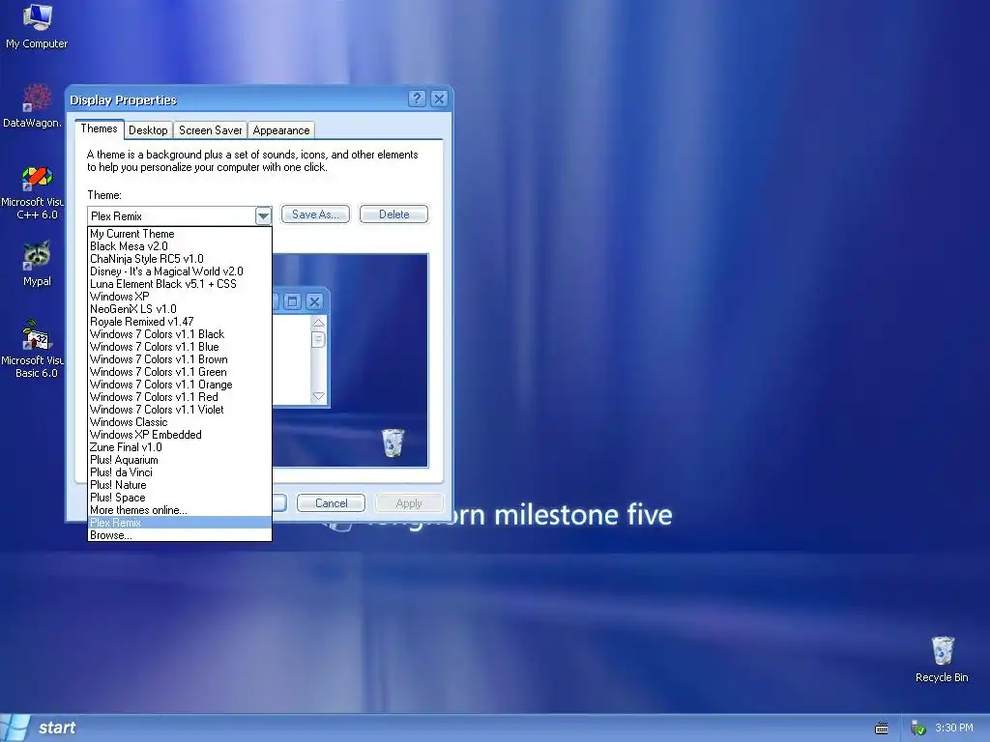Choose Browse... at the list bottom
The width and height of the screenshot is (990, 742).
(180, 535)
